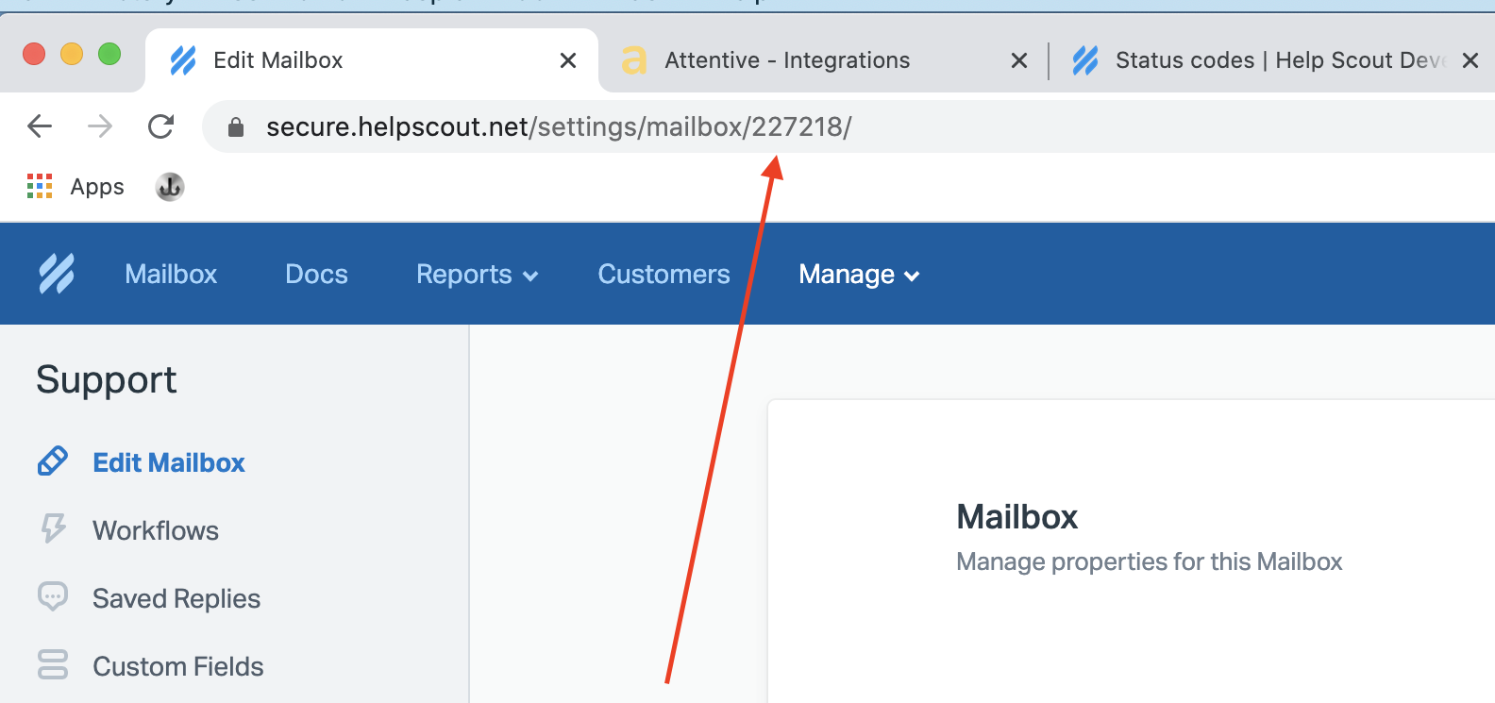This screenshot has height=703, width=1495.
Task: Close the Edit Mailbox tab
Action: pos(568,60)
